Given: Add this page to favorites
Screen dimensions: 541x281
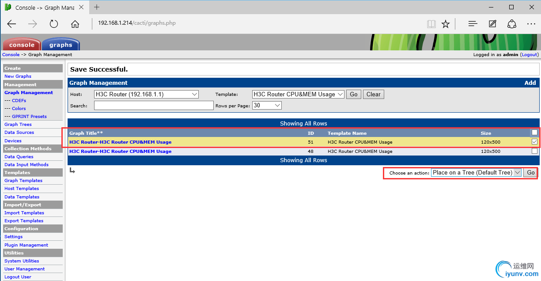Looking at the screenshot, I should click(446, 24).
